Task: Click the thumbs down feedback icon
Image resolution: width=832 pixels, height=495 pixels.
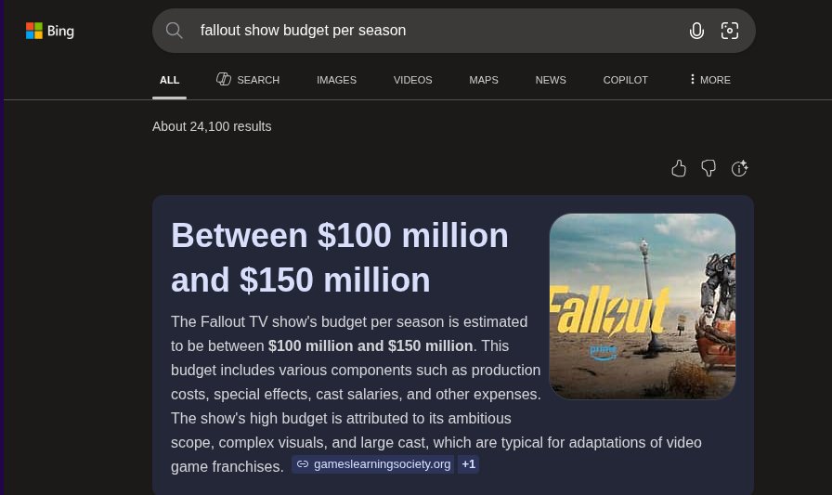Action: (x=708, y=169)
